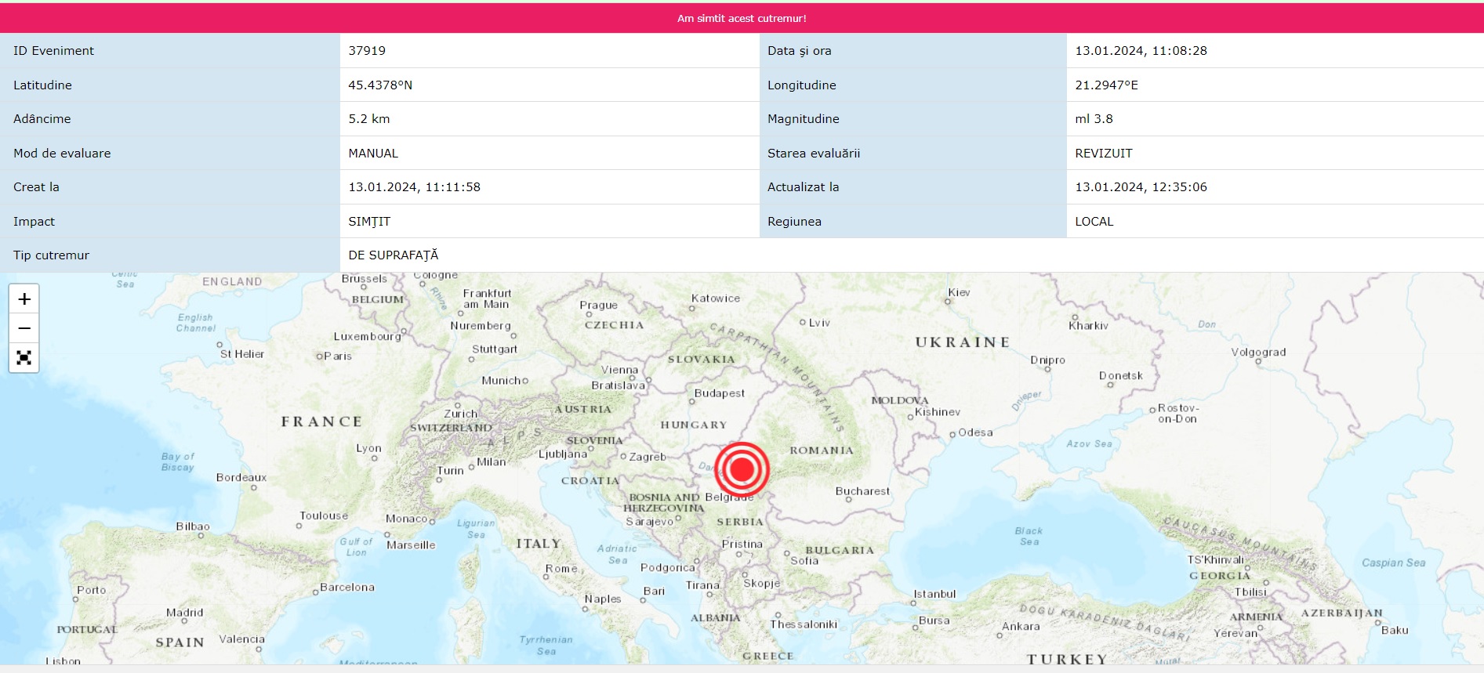
Task: Click the 'Tip cutremur' row label
Action: (52, 255)
